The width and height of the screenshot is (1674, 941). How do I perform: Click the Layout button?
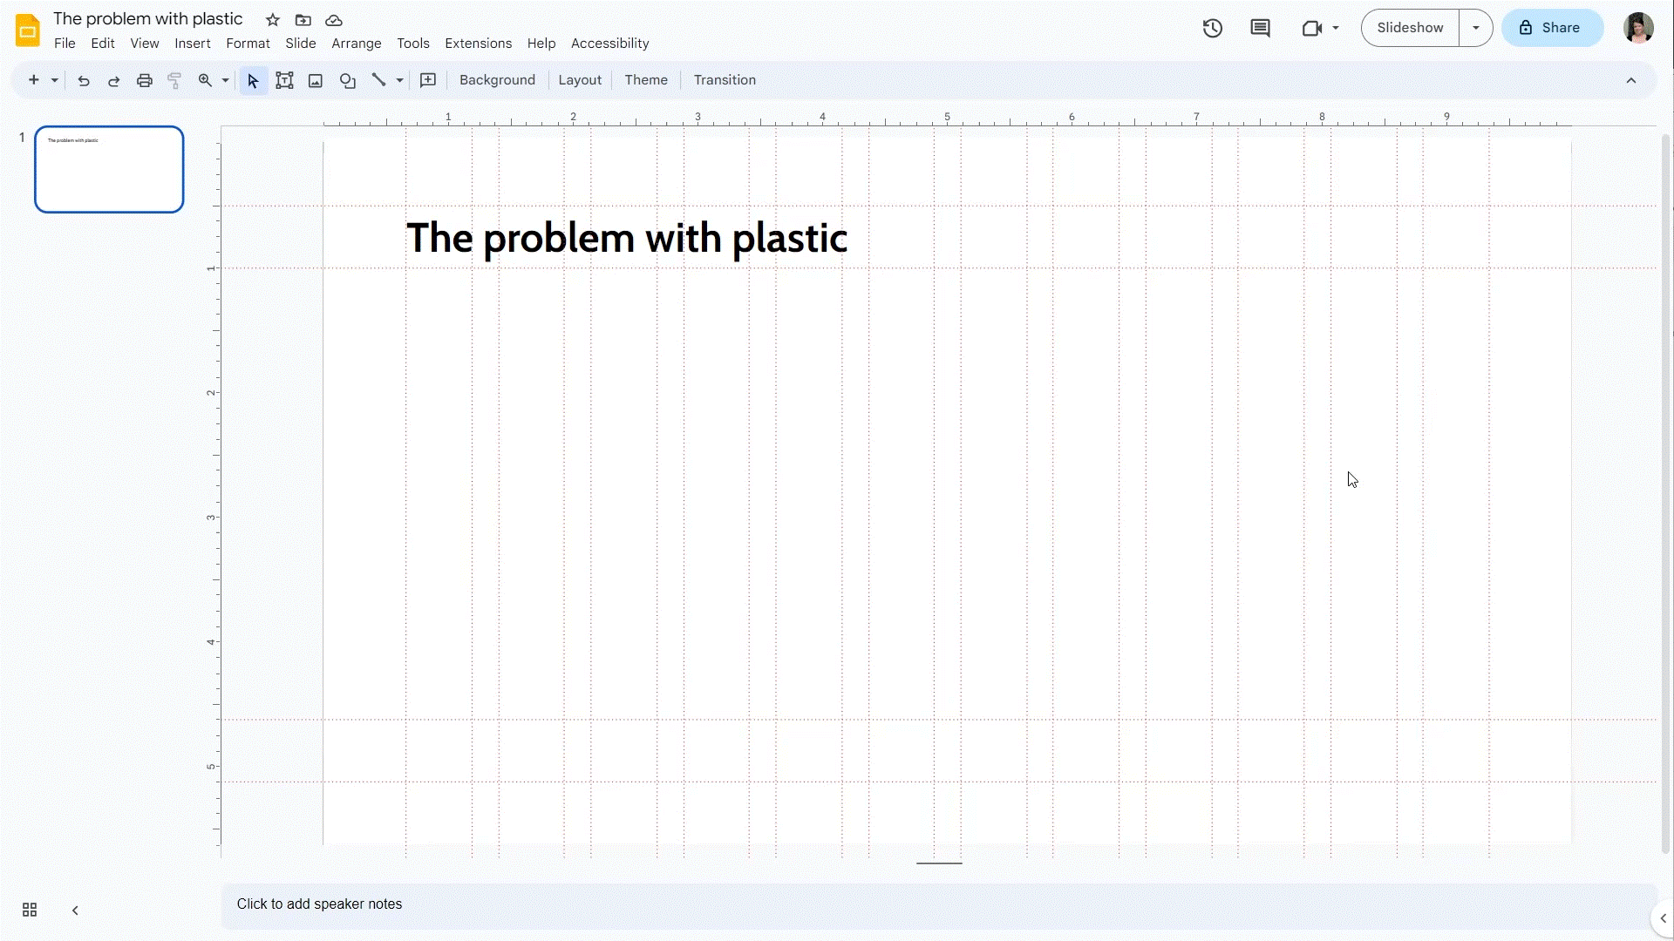click(x=580, y=79)
